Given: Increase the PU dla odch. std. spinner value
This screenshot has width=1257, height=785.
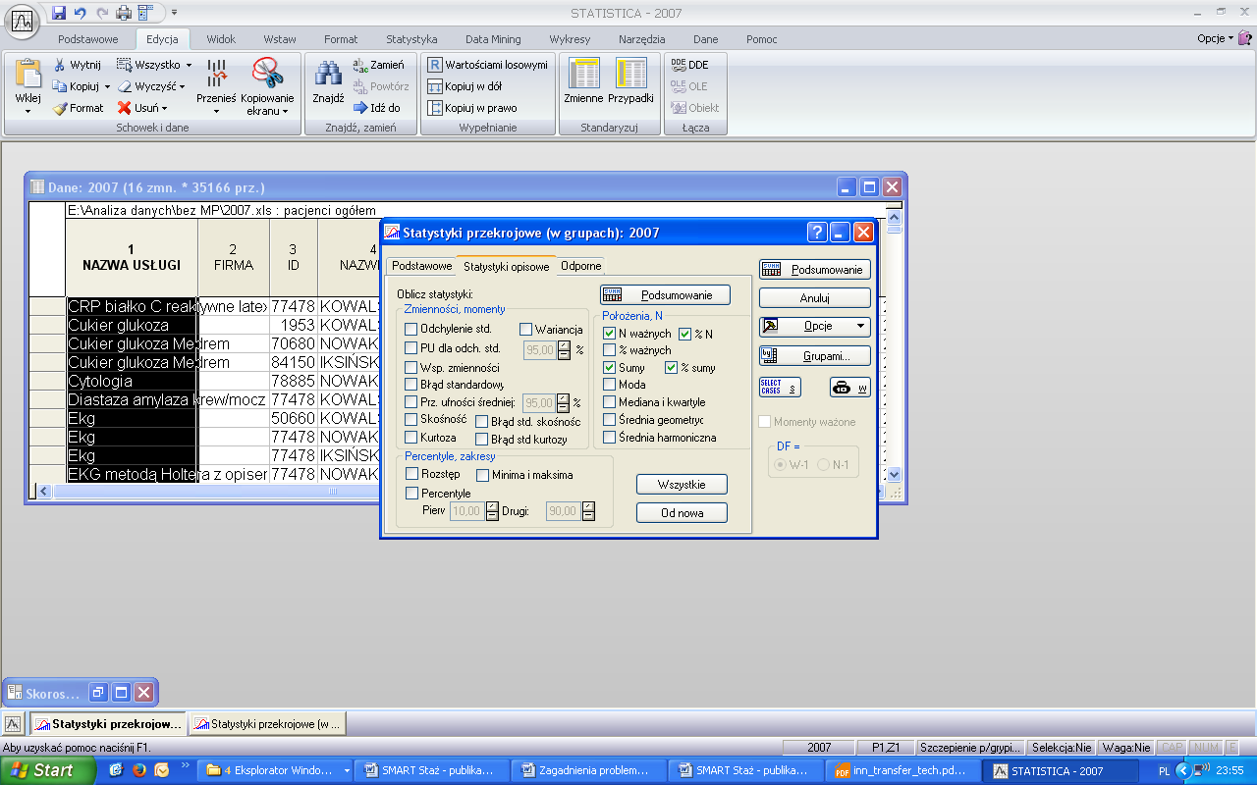Looking at the screenshot, I should pyautogui.click(x=564, y=343).
